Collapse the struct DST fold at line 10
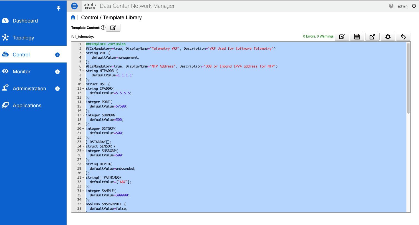This screenshot has height=225, width=419. pos(83,84)
